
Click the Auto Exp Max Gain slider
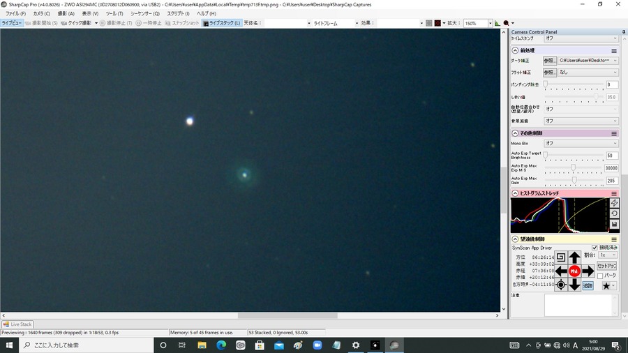click(574, 180)
